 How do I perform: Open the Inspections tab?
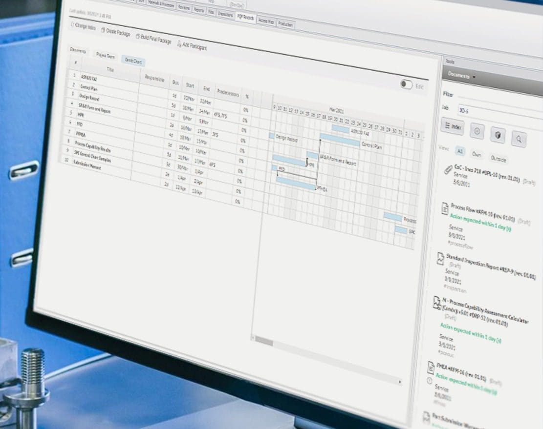click(x=225, y=14)
